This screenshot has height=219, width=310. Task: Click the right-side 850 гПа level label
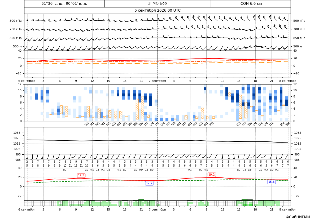click(299, 38)
